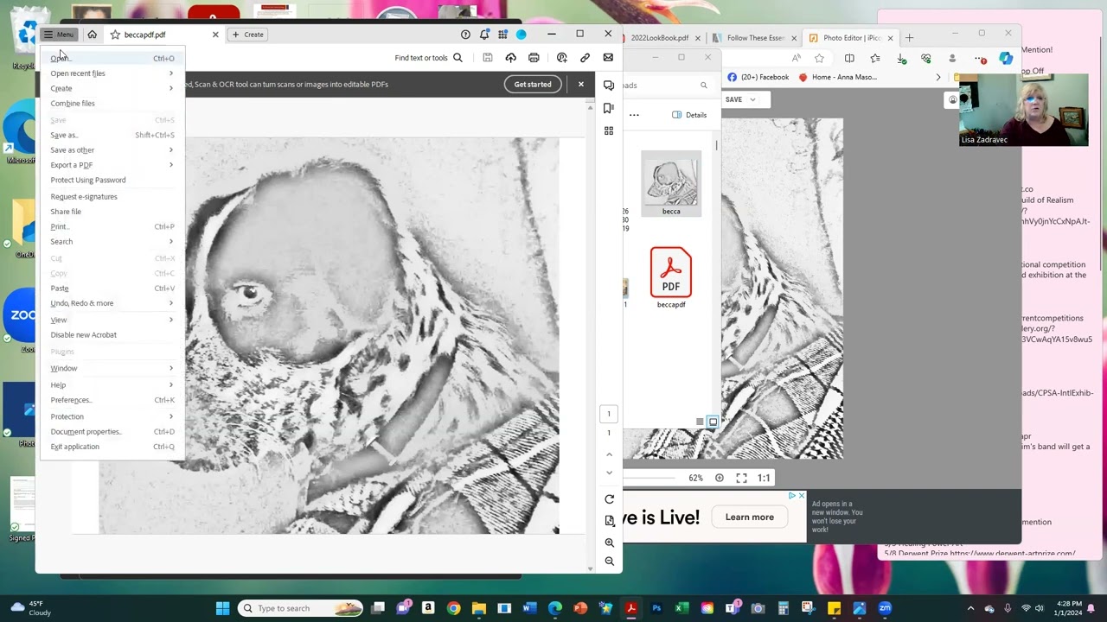Click the Create new tab button

coord(247,35)
